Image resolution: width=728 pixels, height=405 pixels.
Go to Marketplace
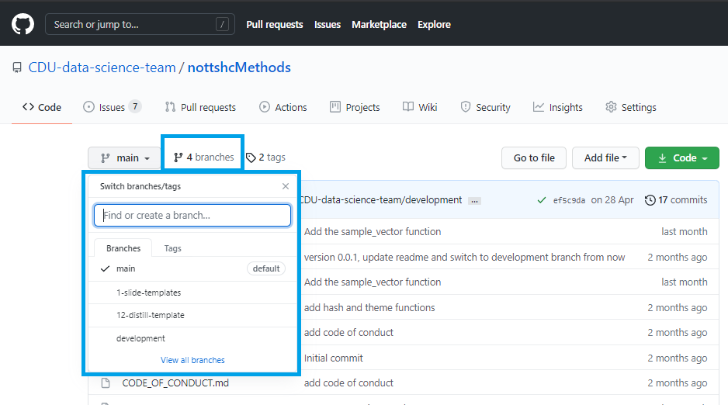(379, 25)
